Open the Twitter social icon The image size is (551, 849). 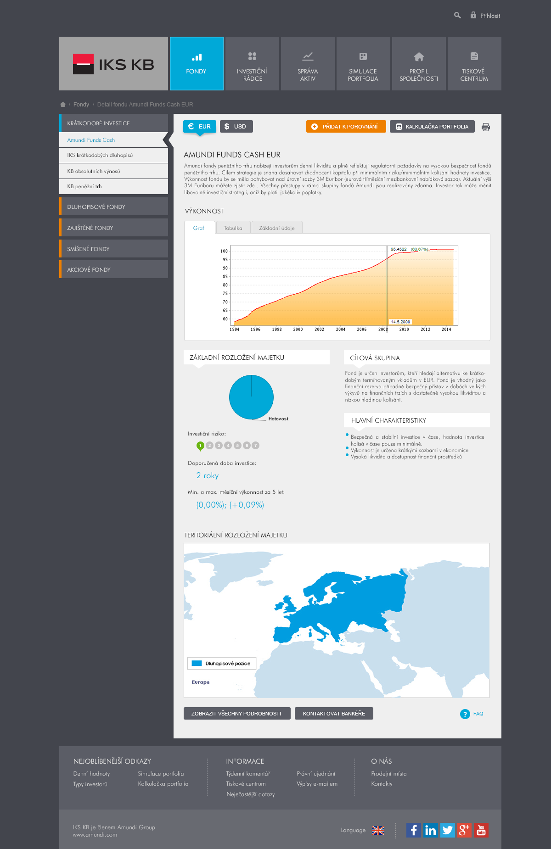[x=447, y=830]
